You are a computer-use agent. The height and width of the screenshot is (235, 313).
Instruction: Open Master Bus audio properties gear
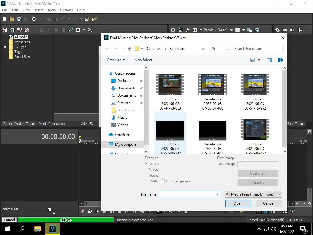pos(278,30)
